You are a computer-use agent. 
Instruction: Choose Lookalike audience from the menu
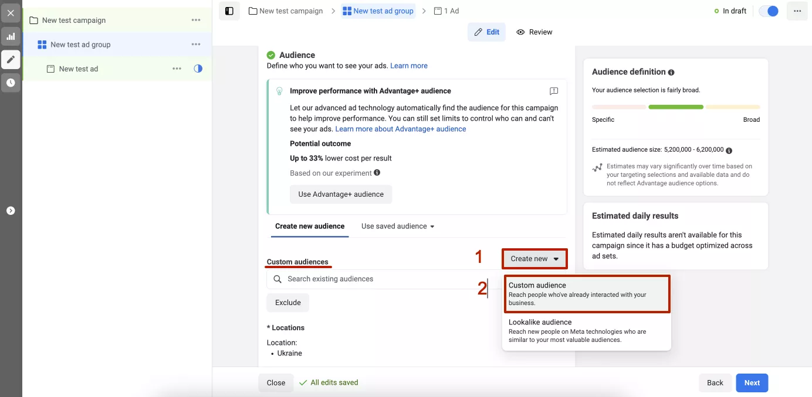(587, 331)
